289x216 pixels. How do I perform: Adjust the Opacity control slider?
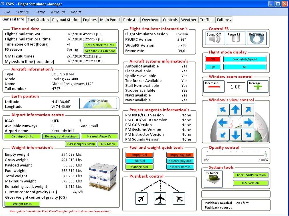[265, 155]
